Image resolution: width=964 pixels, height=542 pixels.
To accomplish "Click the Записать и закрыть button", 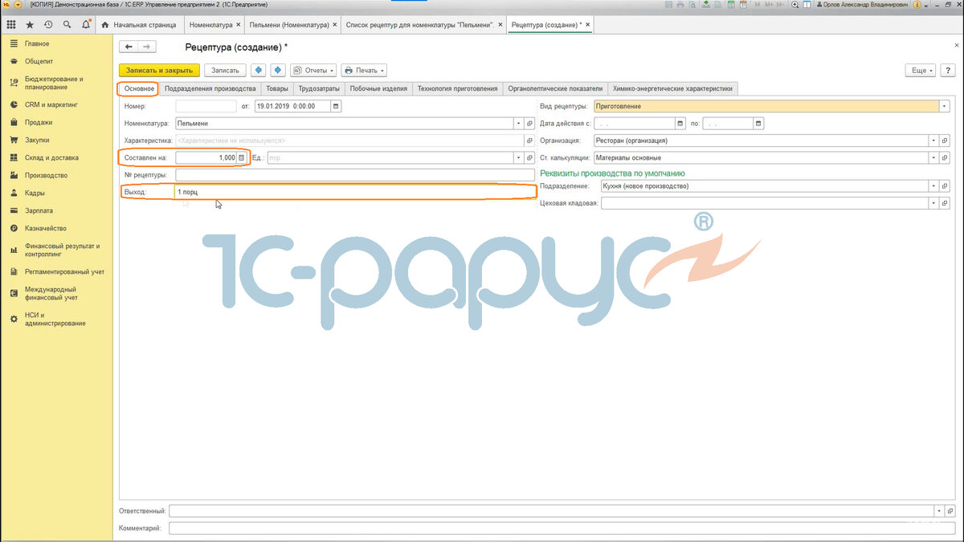I will tap(159, 71).
